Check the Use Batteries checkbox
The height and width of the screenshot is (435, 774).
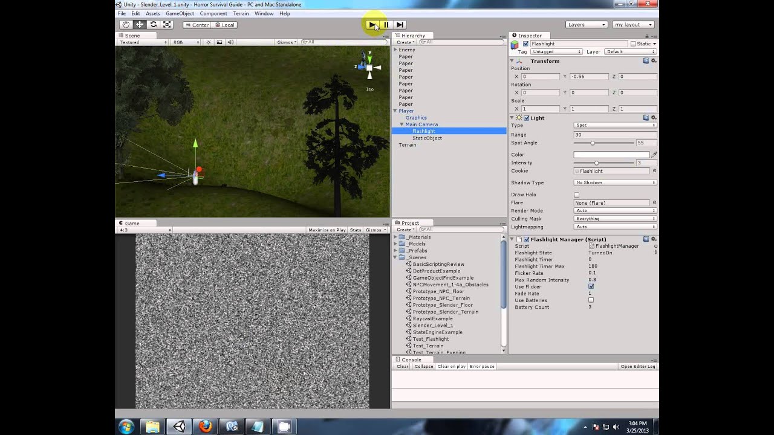coord(591,300)
